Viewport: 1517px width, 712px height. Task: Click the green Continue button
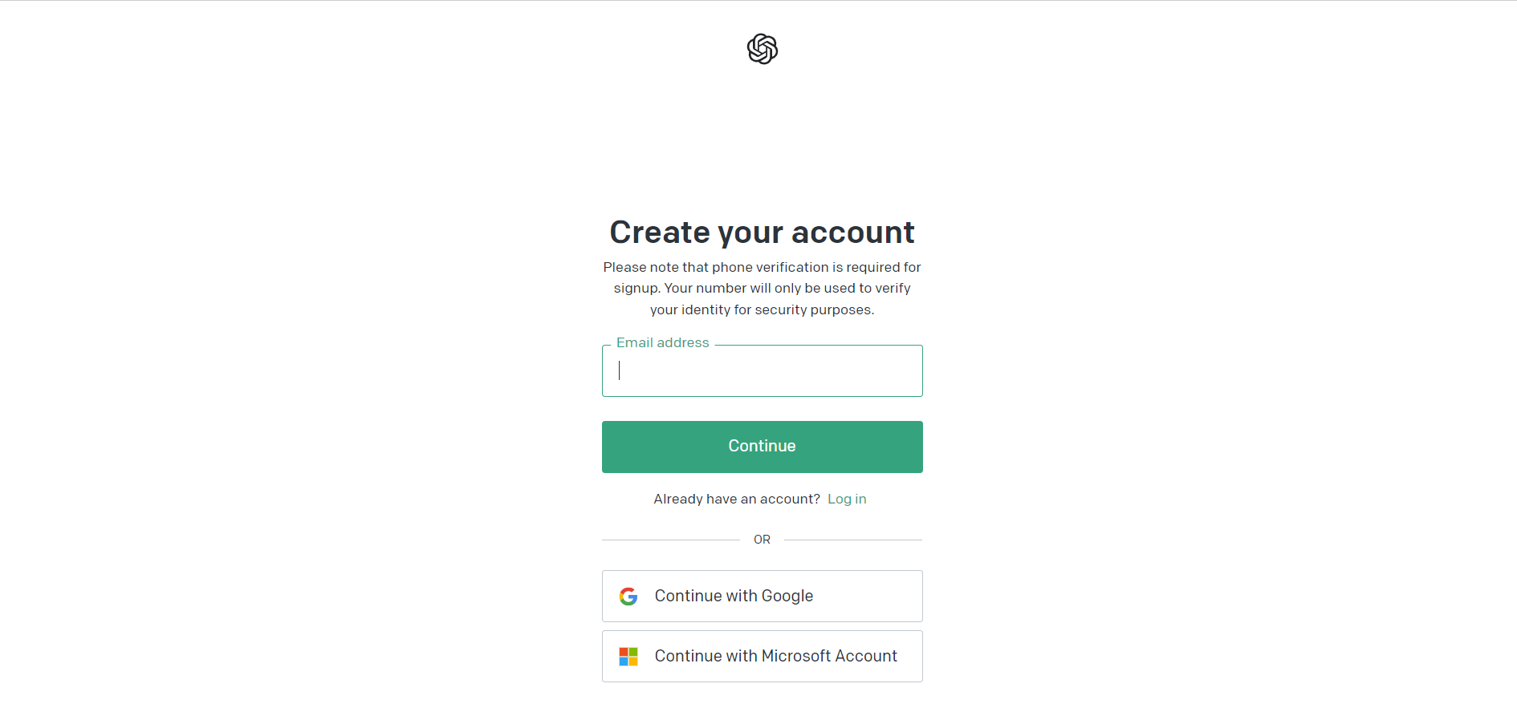pos(762,447)
